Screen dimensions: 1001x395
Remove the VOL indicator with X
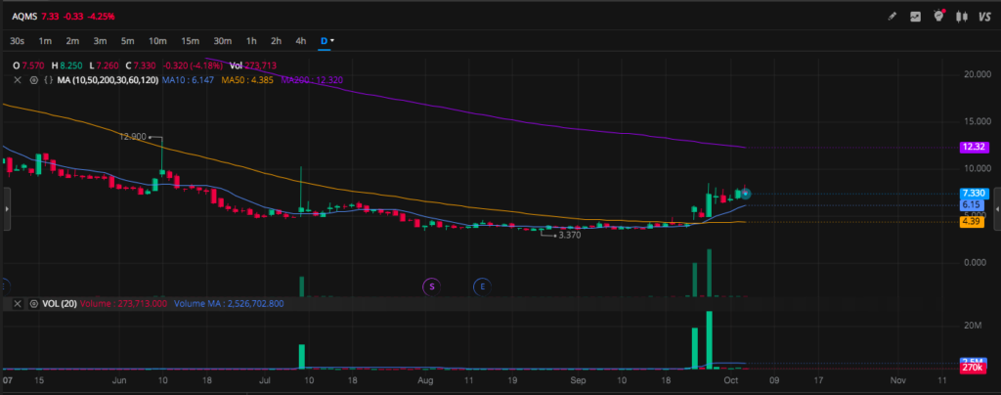18,304
